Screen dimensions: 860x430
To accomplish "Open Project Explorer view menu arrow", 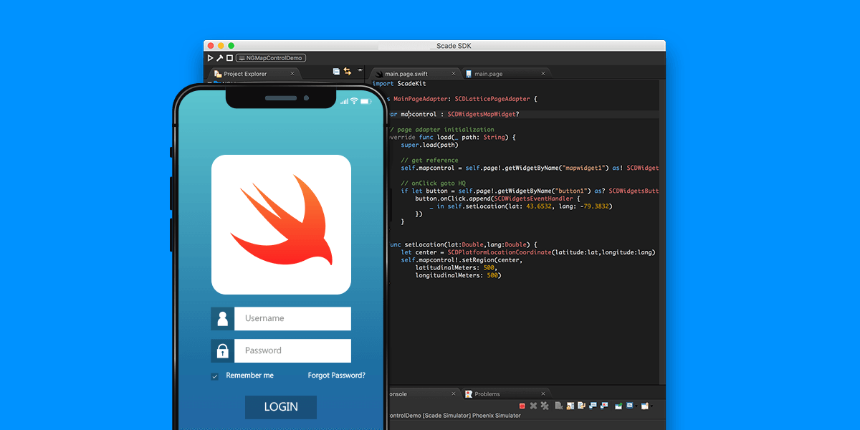I will pyautogui.click(x=360, y=71).
